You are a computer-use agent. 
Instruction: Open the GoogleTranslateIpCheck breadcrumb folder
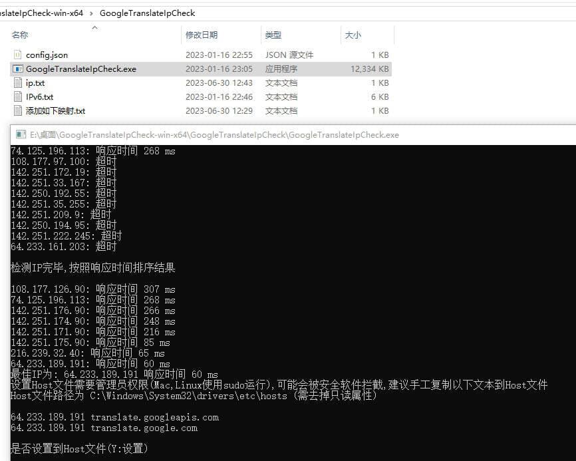147,13
